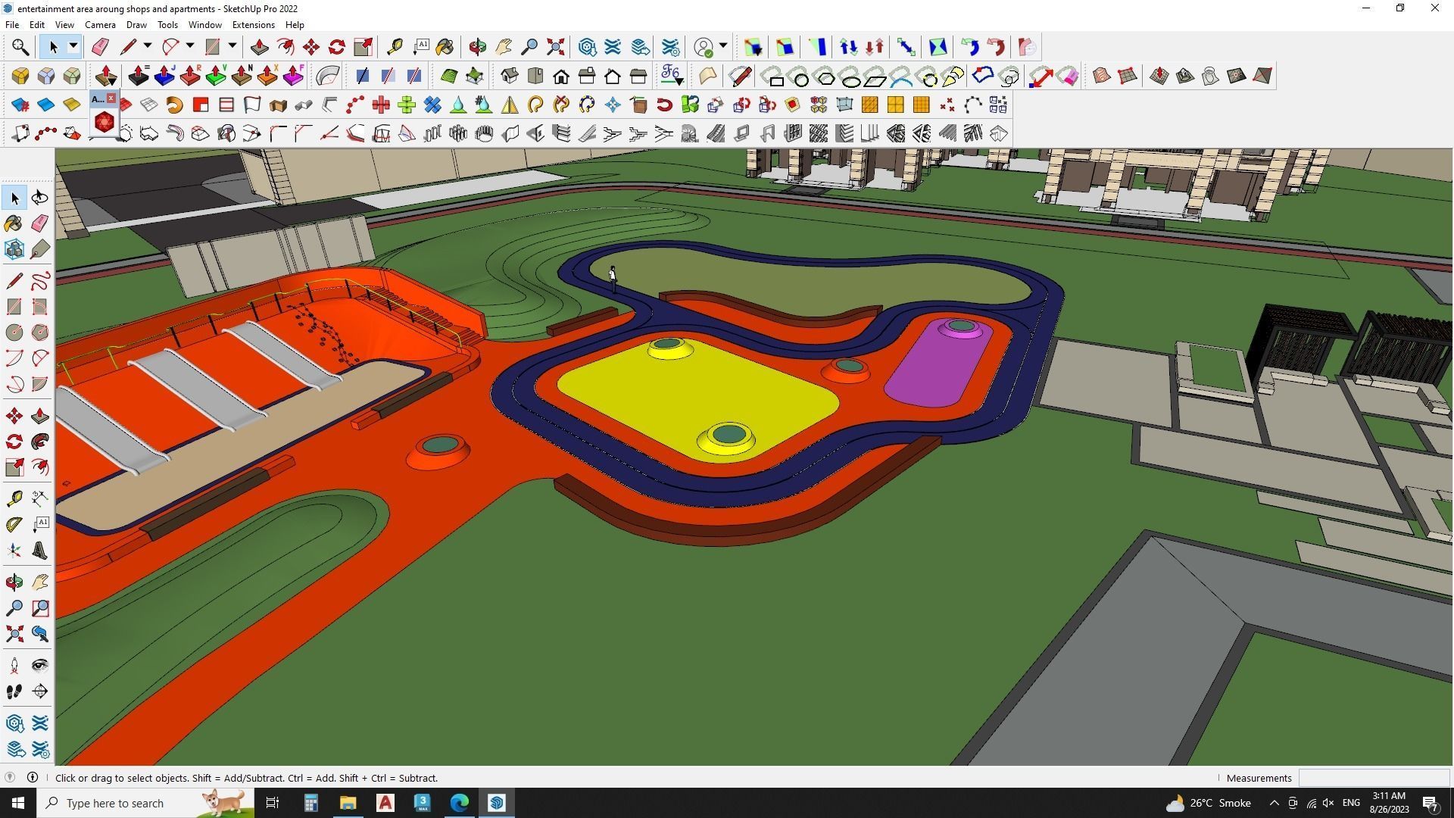This screenshot has height=818, width=1454.
Task: Pick the Eraser tool in top toolbar
Action: pos(100,47)
